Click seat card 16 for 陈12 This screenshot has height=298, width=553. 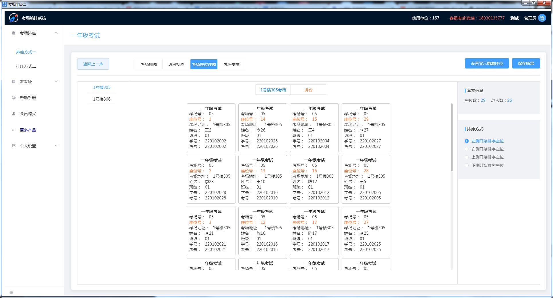(x=314, y=179)
